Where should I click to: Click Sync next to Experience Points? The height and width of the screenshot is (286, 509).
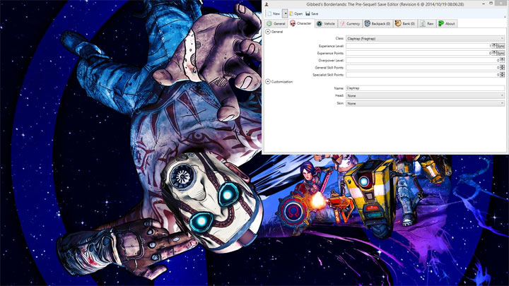click(x=501, y=53)
